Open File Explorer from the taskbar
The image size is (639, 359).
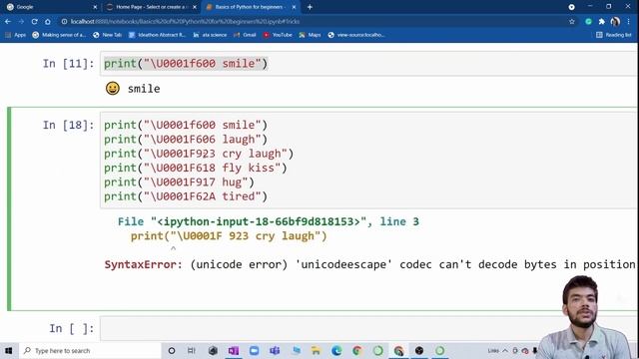coord(316,350)
